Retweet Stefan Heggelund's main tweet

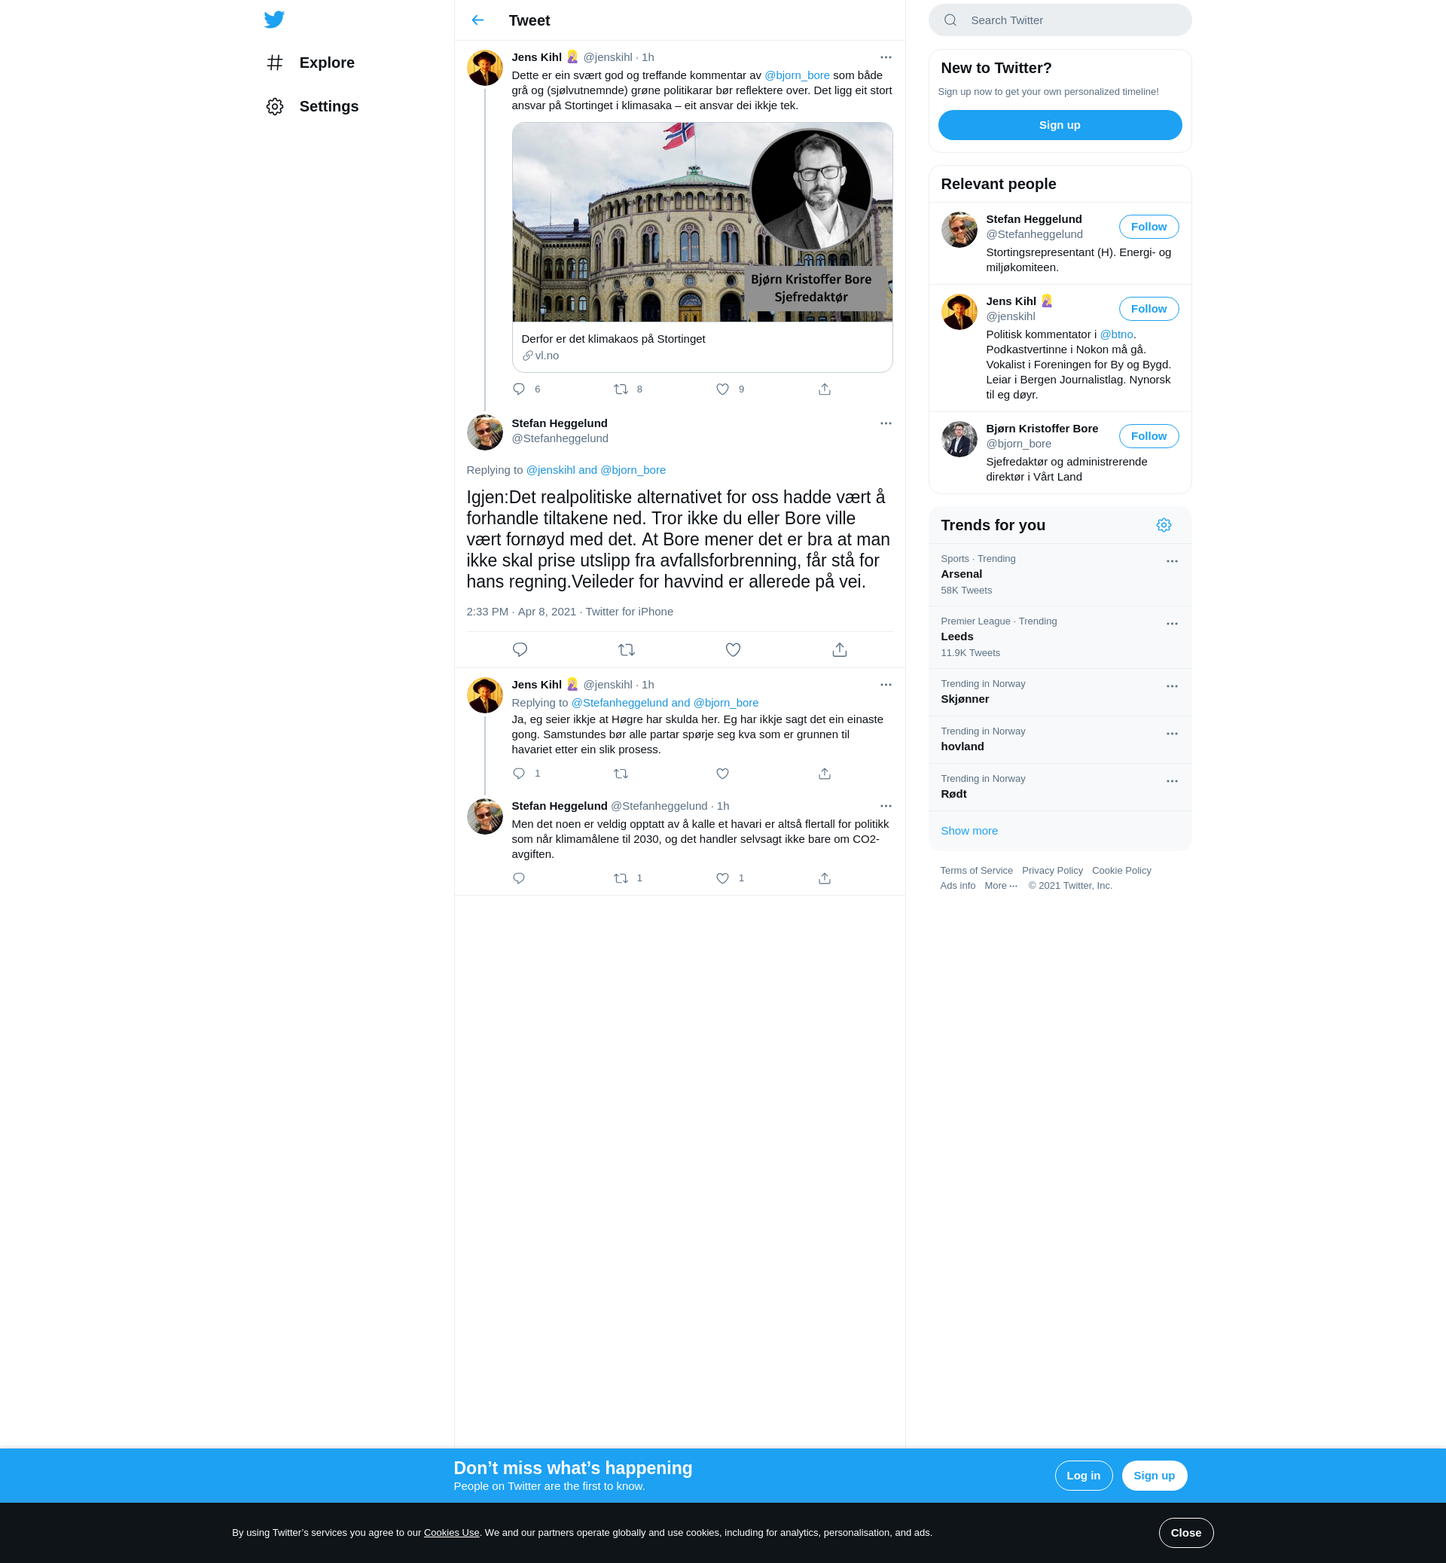[x=626, y=649]
